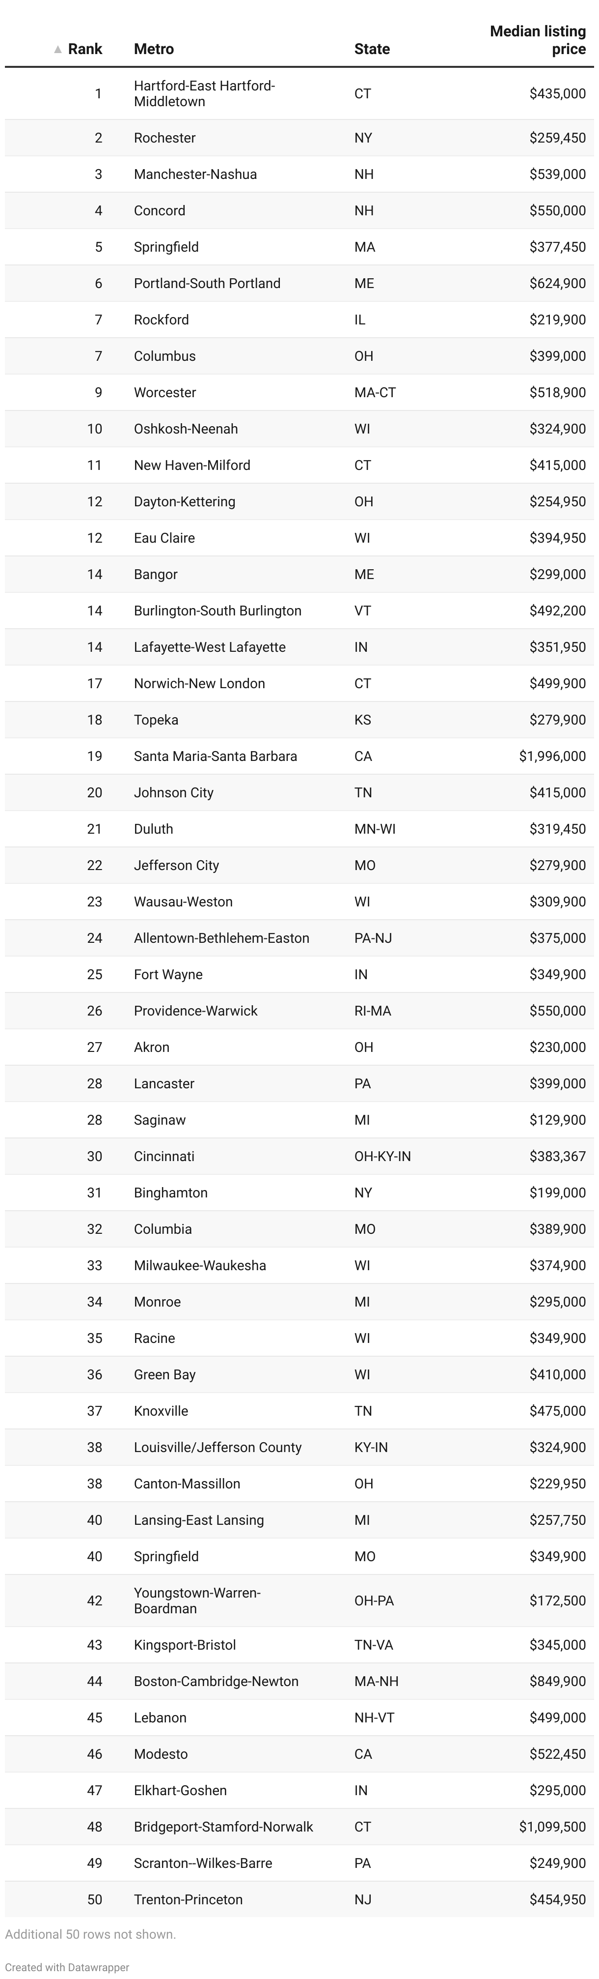Click 'Additional 50 rows not shown' note

(90, 1934)
